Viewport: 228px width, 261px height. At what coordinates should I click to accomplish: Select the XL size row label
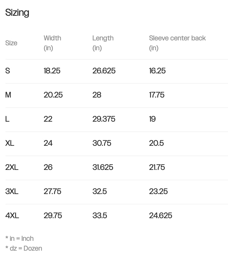tap(9, 143)
